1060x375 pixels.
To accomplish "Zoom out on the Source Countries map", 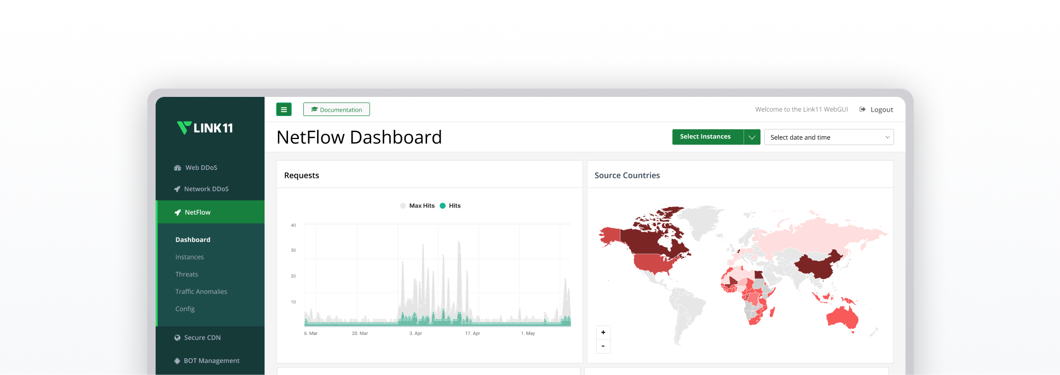I will (x=603, y=346).
